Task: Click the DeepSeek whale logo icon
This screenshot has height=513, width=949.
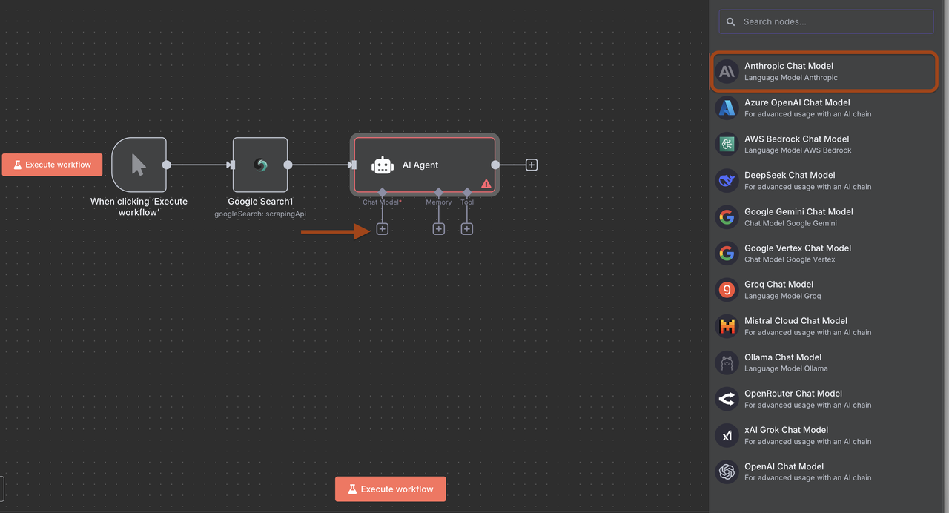Action: point(727,180)
